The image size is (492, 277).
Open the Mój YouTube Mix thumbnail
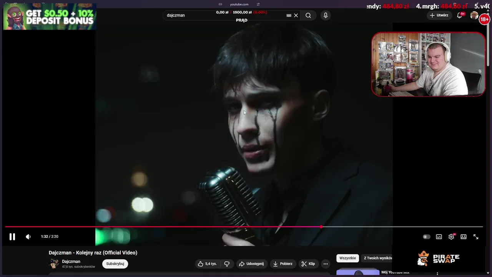click(358, 272)
